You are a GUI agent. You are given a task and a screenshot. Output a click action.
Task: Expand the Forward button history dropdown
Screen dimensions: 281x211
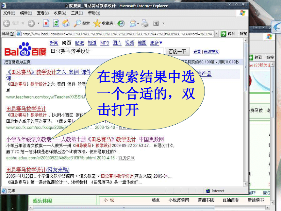[39, 23]
